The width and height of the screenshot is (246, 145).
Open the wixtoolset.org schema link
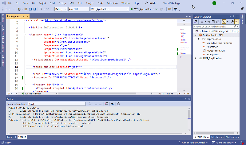tap(74, 20)
